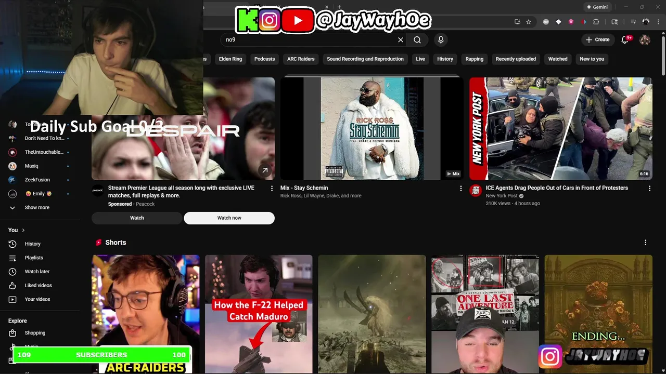Open a new browser tab with plus
666x374 pixels.
[x=339, y=7]
